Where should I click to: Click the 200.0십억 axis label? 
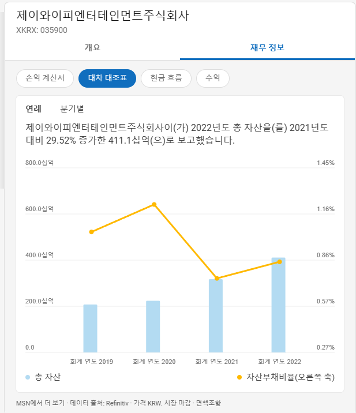pyautogui.click(x=40, y=301)
